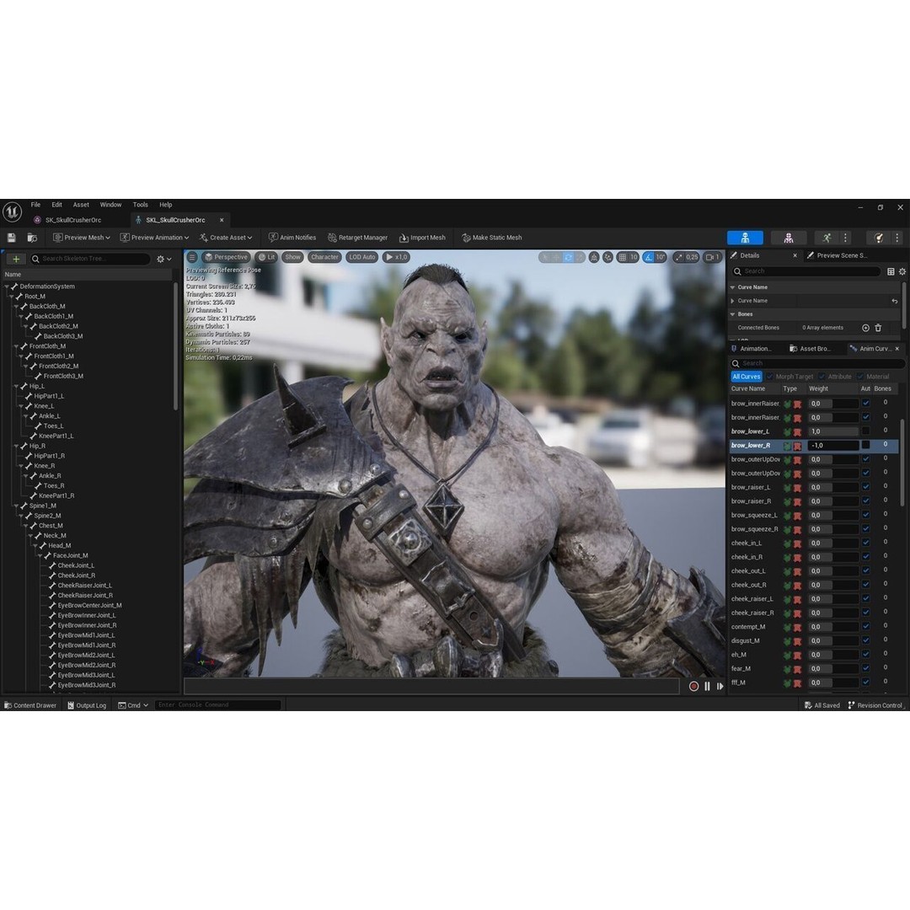The width and height of the screenshot is (910, 910).
Task: Switch to Skeletal Mesh mode icon
Action: (x=788, y=238)
